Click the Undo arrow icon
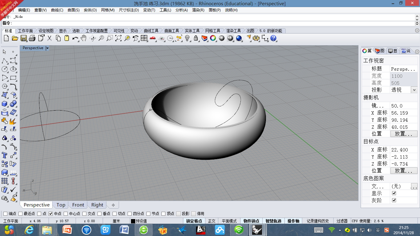This screenshot has height=236, width=420. pos(75,38)
